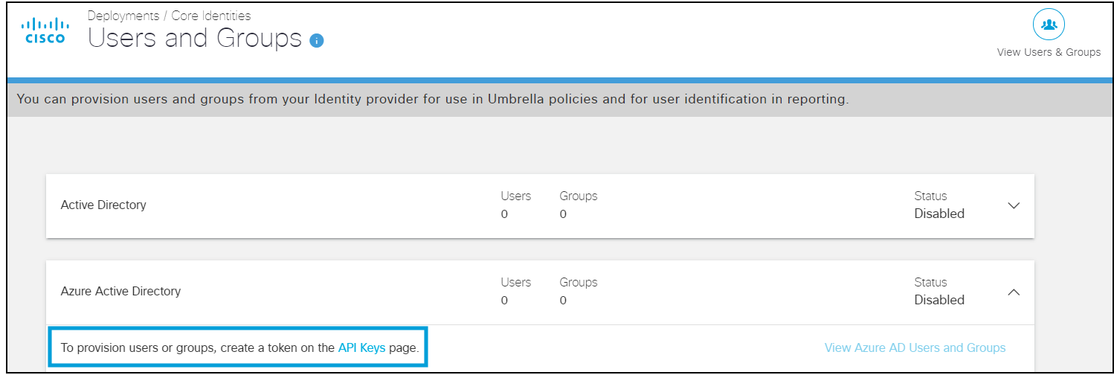Click Groups count in Azure Active Directory row
Viewport: 1114px width, 375px height.
click(x=563, y=301)
